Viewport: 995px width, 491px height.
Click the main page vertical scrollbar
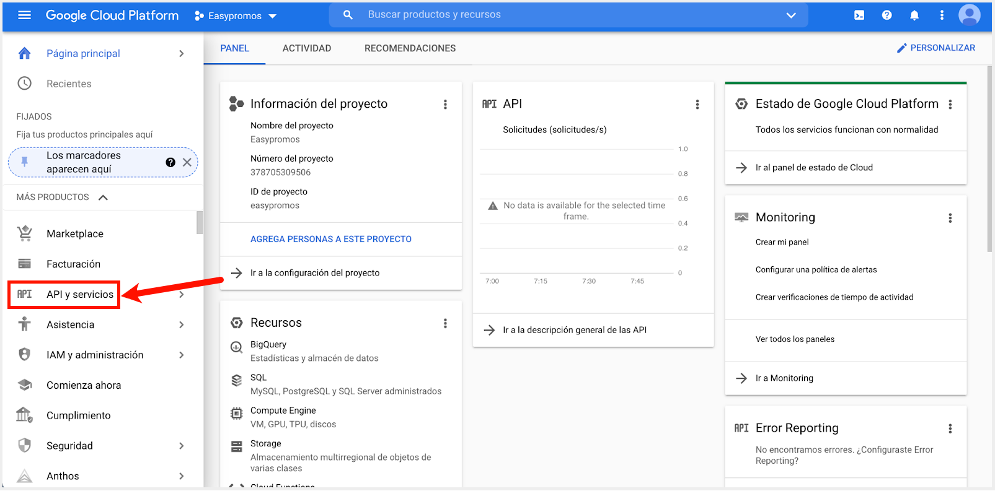[x=989, y=158]
